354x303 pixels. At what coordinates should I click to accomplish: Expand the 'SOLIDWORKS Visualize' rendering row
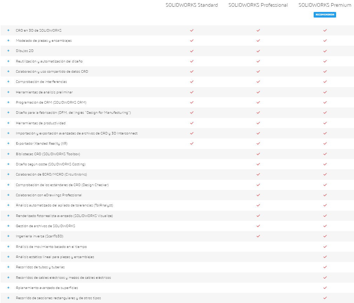point(8,216)
